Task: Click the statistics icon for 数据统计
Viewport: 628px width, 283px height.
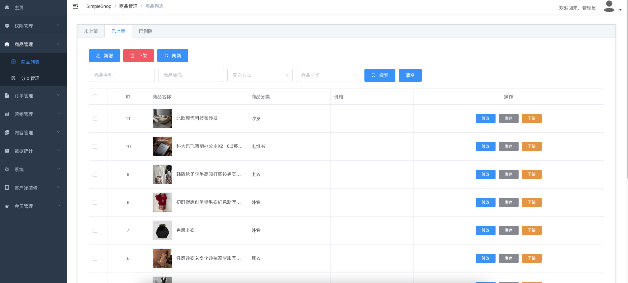Action: [7, 151]
